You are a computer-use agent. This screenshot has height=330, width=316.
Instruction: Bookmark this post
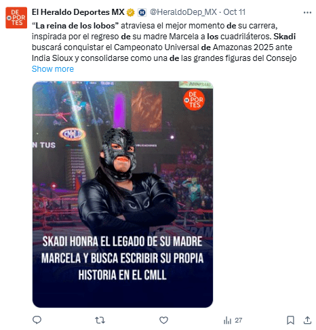point(290,320)
